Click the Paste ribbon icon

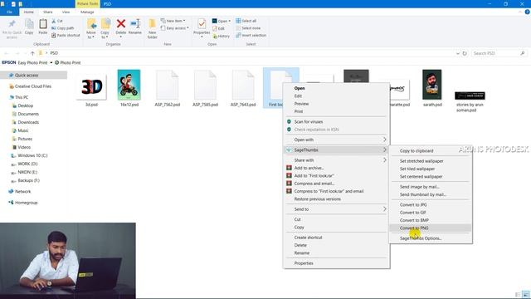click(43, 24)
